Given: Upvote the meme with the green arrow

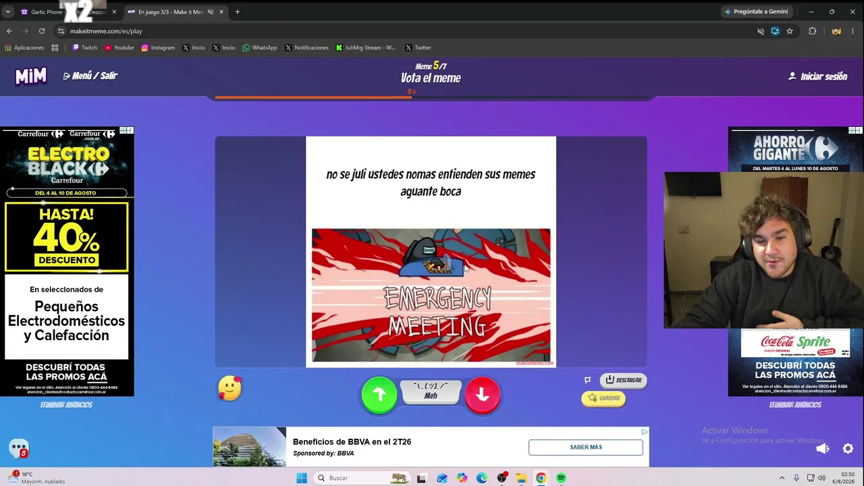Looking at the screenshot, I should click(379, 395).
